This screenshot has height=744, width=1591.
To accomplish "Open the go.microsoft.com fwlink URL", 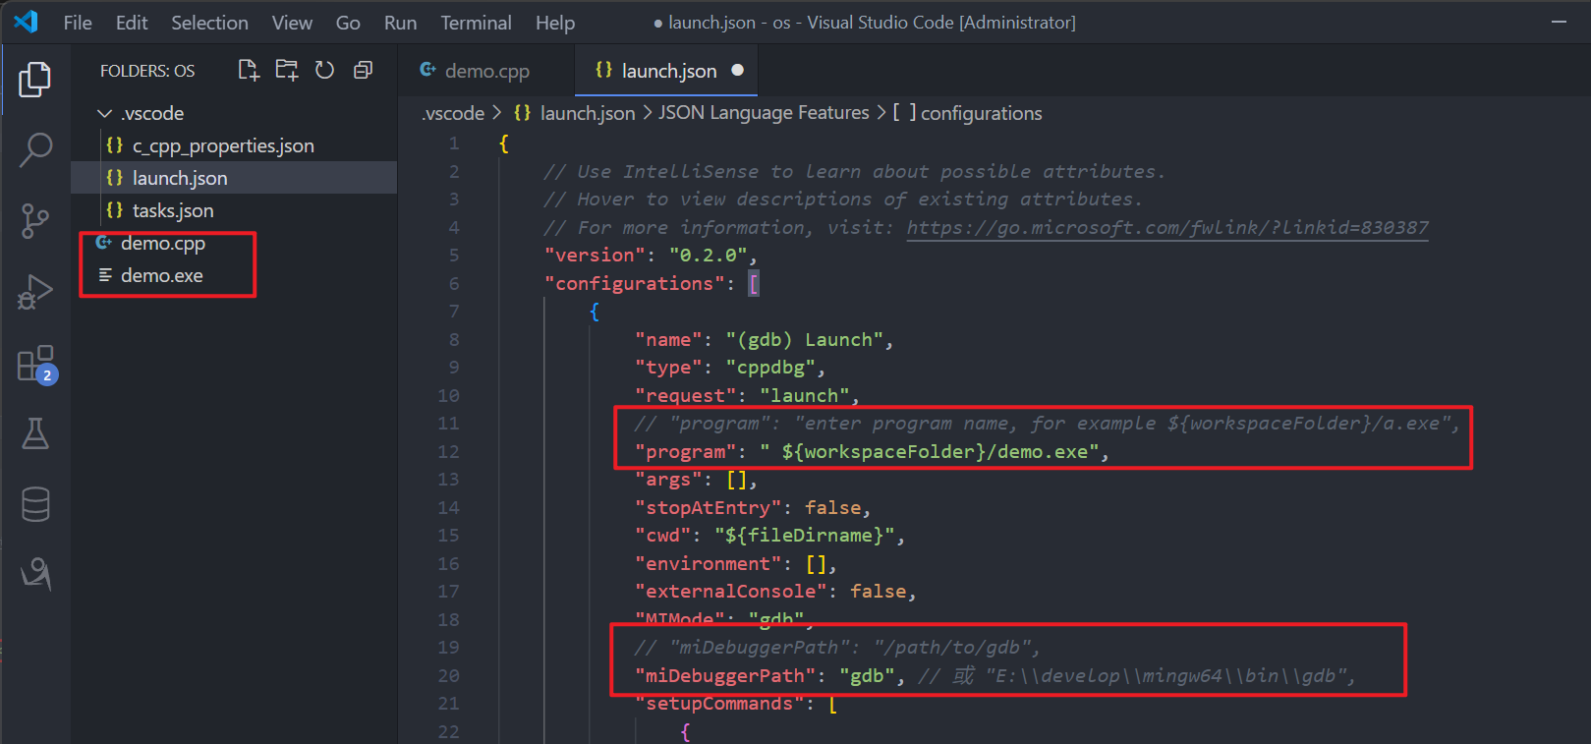I will coord(1167,227).
